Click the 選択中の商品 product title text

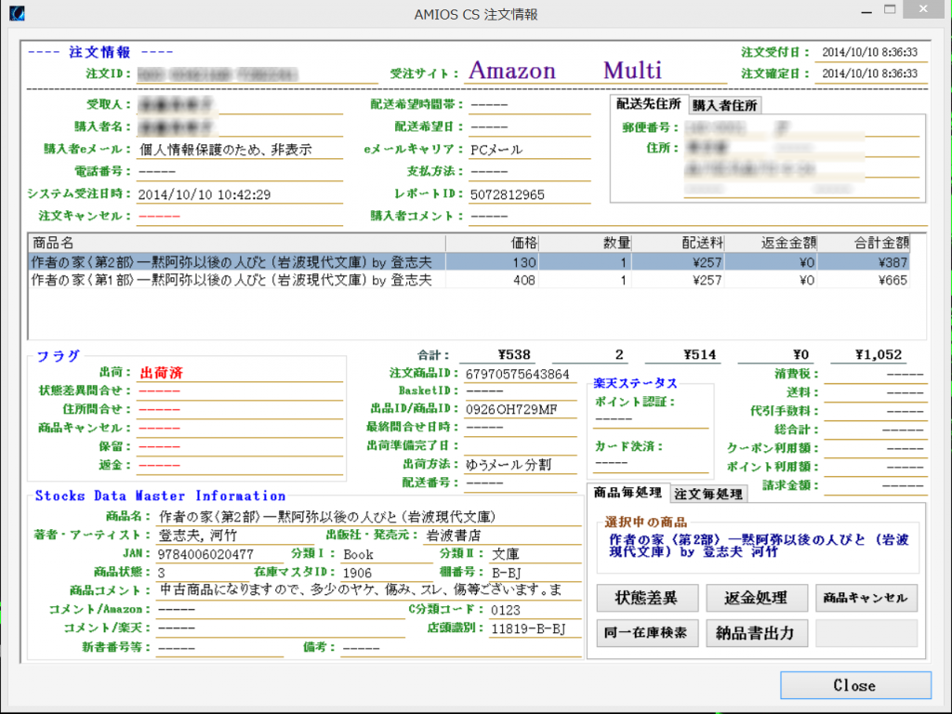(x=759, y=545)
